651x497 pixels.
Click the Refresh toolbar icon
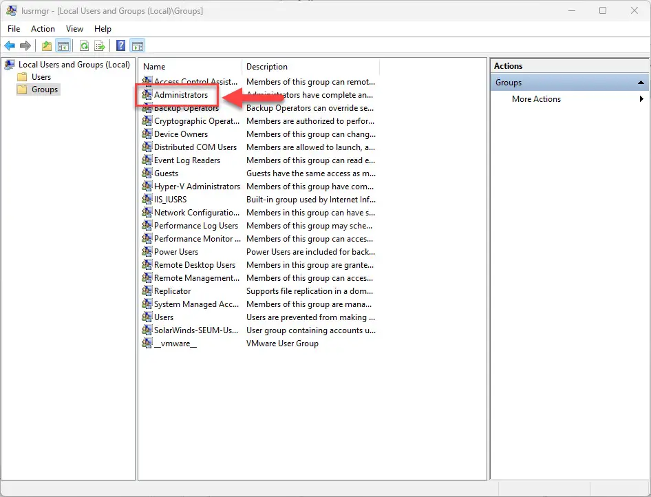pos(84,45)
